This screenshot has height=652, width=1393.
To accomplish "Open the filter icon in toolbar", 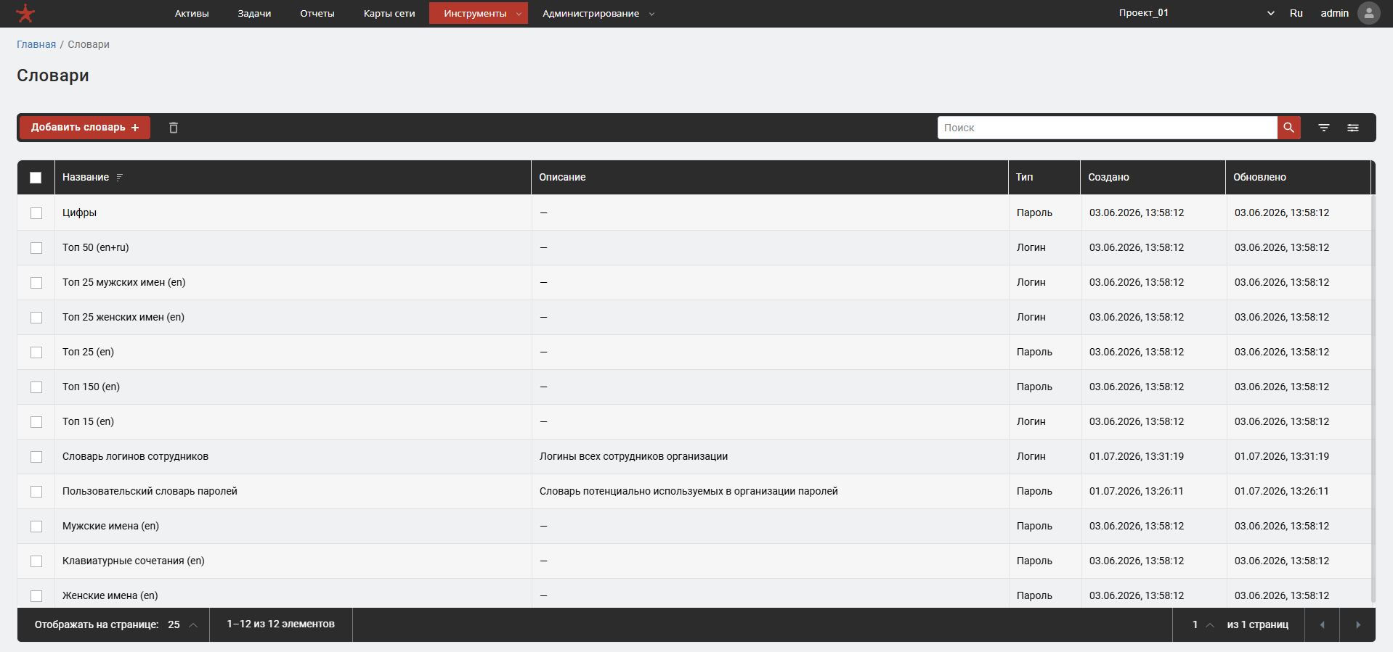I will (x=1324, y=128).
